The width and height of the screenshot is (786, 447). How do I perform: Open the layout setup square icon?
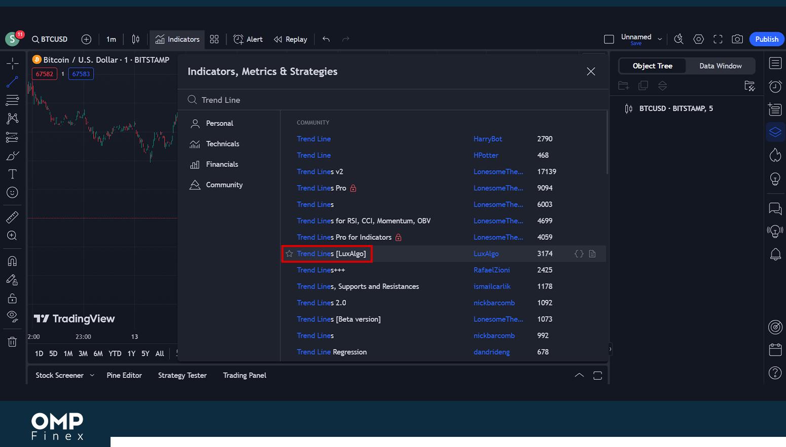[609, 39]
